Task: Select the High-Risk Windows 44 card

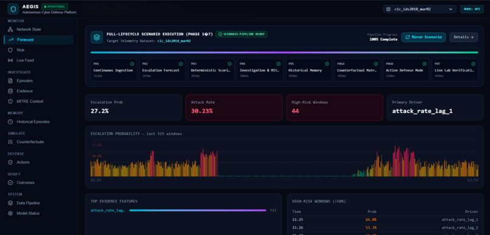Action: point(334,107)
